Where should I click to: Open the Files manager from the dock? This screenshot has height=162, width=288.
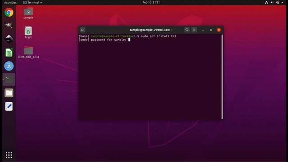[x=9, y=93]
